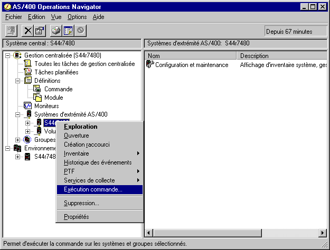Click the Gestion centralisée tree icon
Screen dimensions: 330x250
(17, 55)
